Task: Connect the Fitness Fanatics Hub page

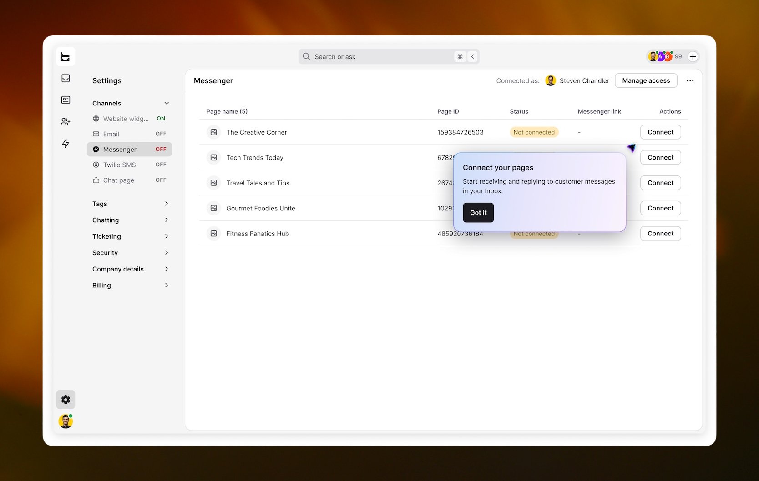Action: click(x=660, y=234)
